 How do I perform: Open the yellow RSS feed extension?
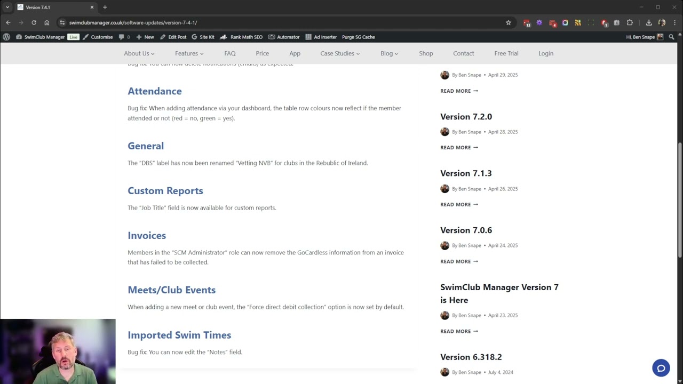(x=578, y=22)
